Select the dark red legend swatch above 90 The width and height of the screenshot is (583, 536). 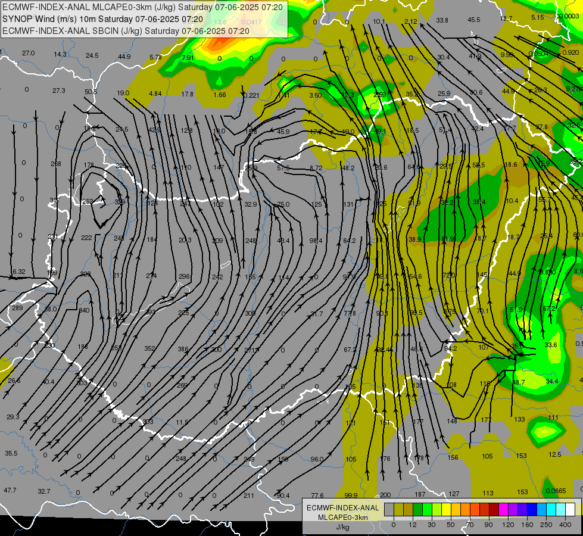coord(494,509)
